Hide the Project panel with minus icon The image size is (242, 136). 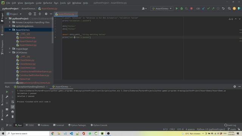coord(51,14)
